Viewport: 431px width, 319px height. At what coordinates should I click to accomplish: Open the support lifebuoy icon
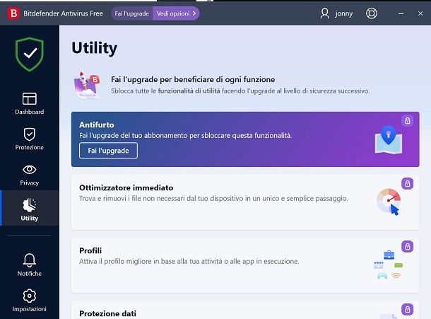pyautogui.click(x=372, y=13)
